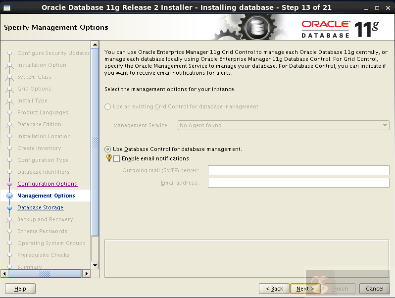The height and width of the screenshot is (298, 395).
Task: Click the Prerequisite Checks step
Action: [x=44, y=255]
